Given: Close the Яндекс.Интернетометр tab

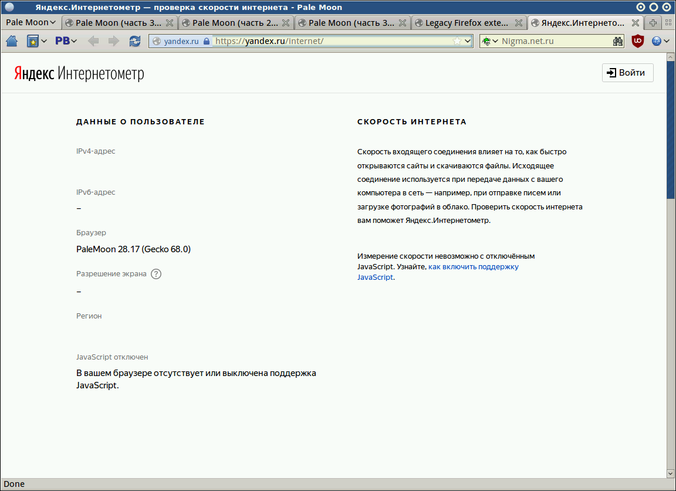Looking at the screenshot, I should (635, 23).
